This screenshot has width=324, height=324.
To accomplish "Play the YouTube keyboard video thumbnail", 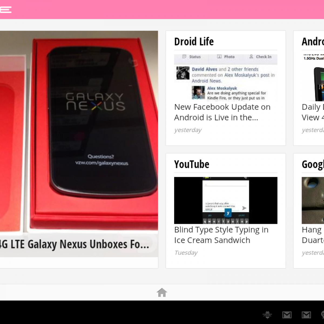I will (226, 200).
